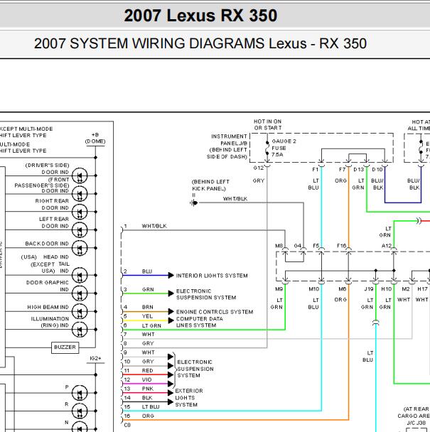Viewport: 430px width, 432px height.
Task: Click the VIO wire label at pin 12
Action: (147, 380)
